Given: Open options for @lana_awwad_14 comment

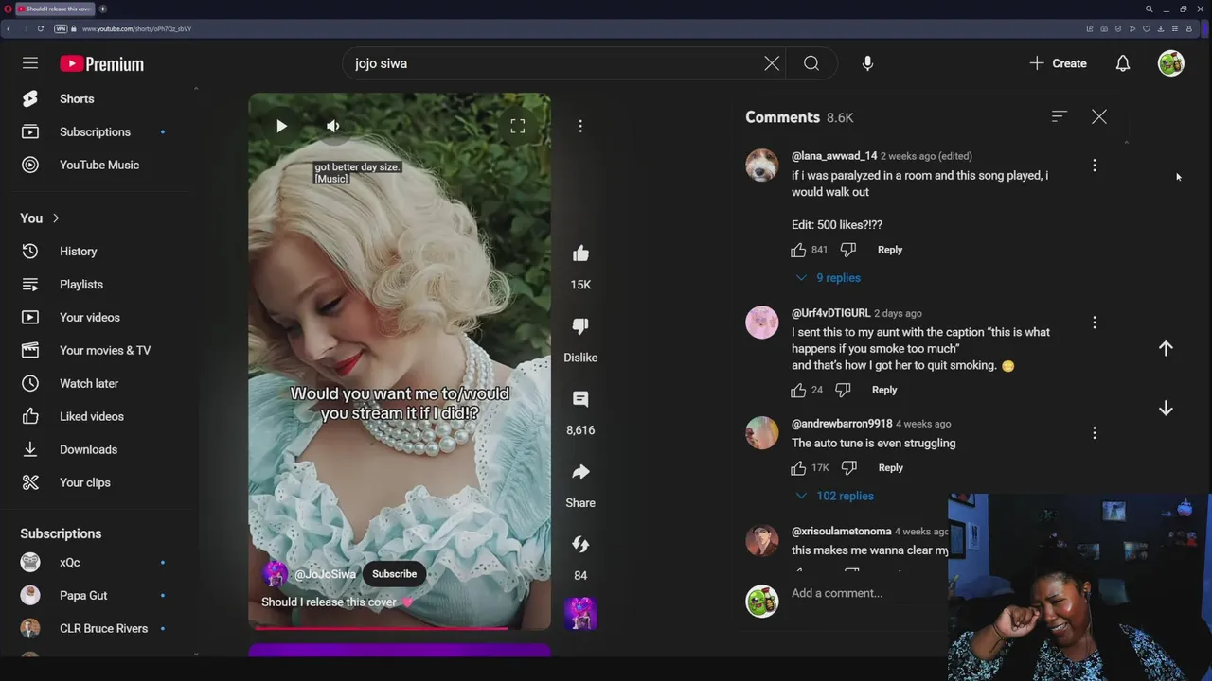Looking at the screenshot, I should coord(1095,166).
